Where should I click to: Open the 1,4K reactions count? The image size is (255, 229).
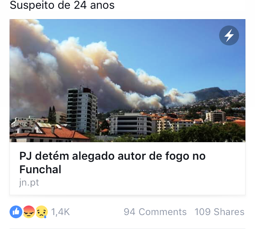point(60,212)
